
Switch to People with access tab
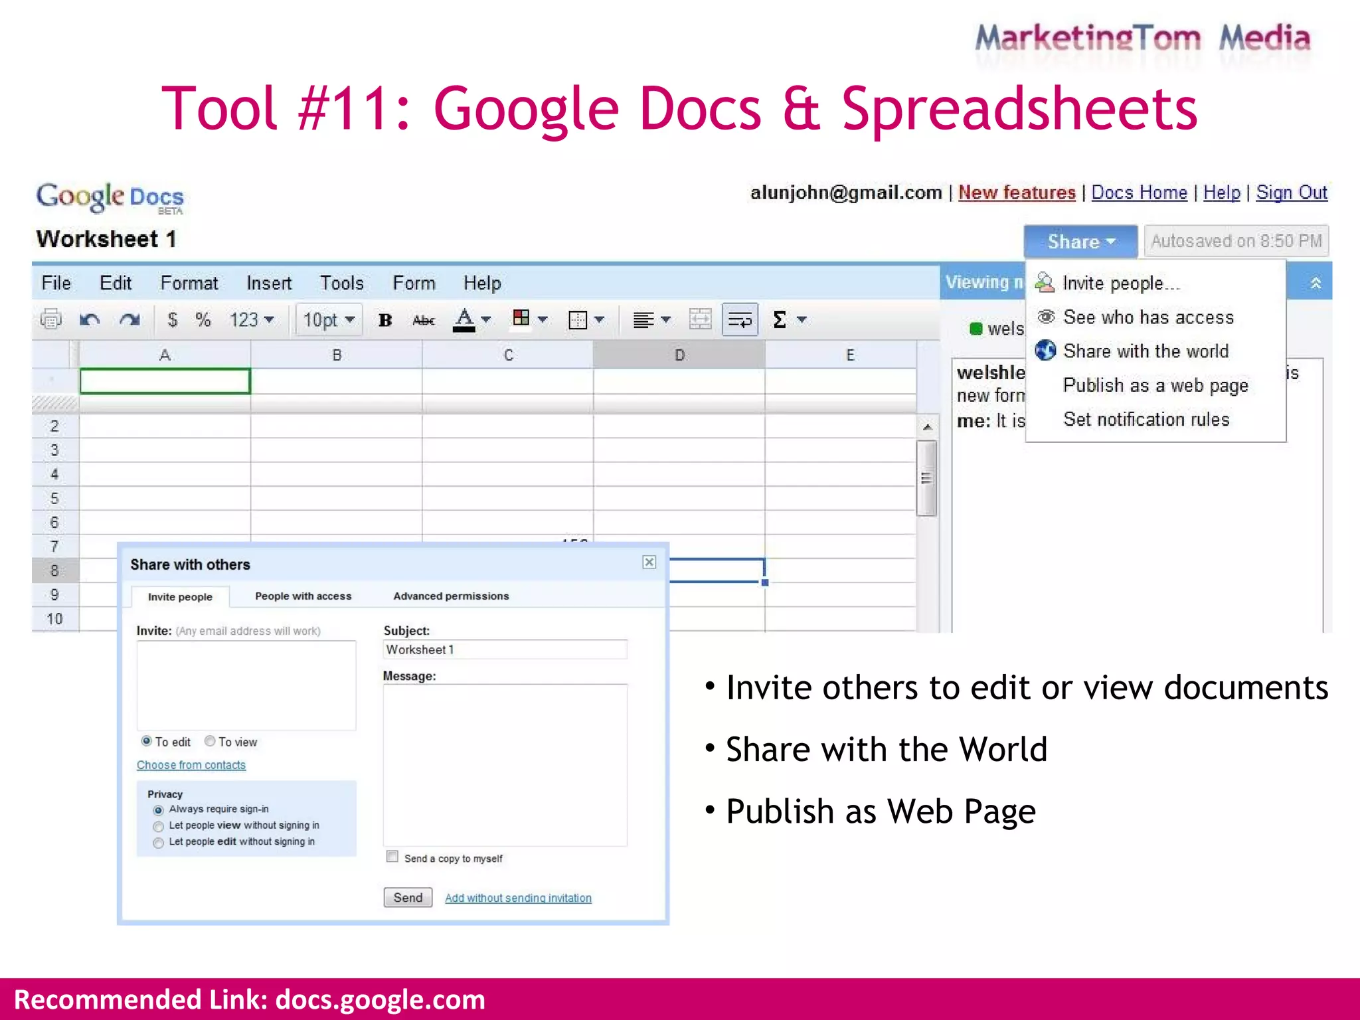(303, 596)
